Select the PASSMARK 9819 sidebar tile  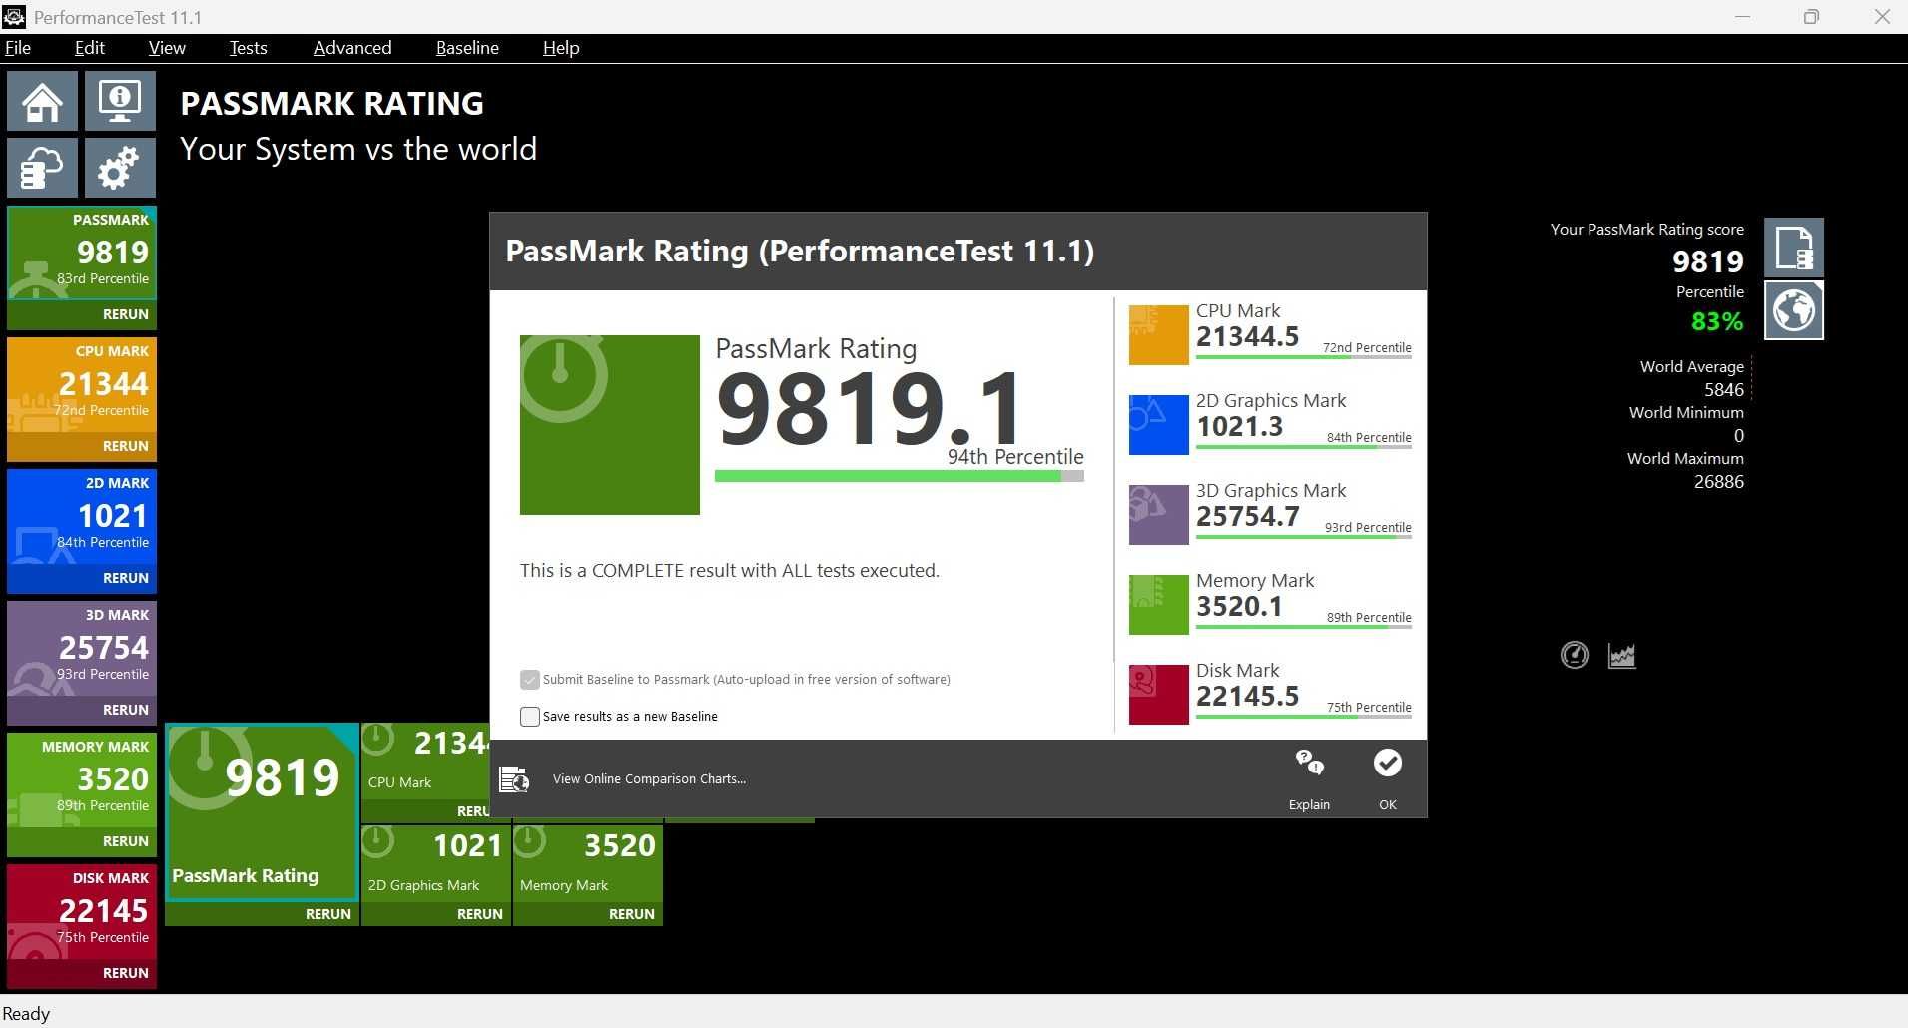(x=82, y=254)
